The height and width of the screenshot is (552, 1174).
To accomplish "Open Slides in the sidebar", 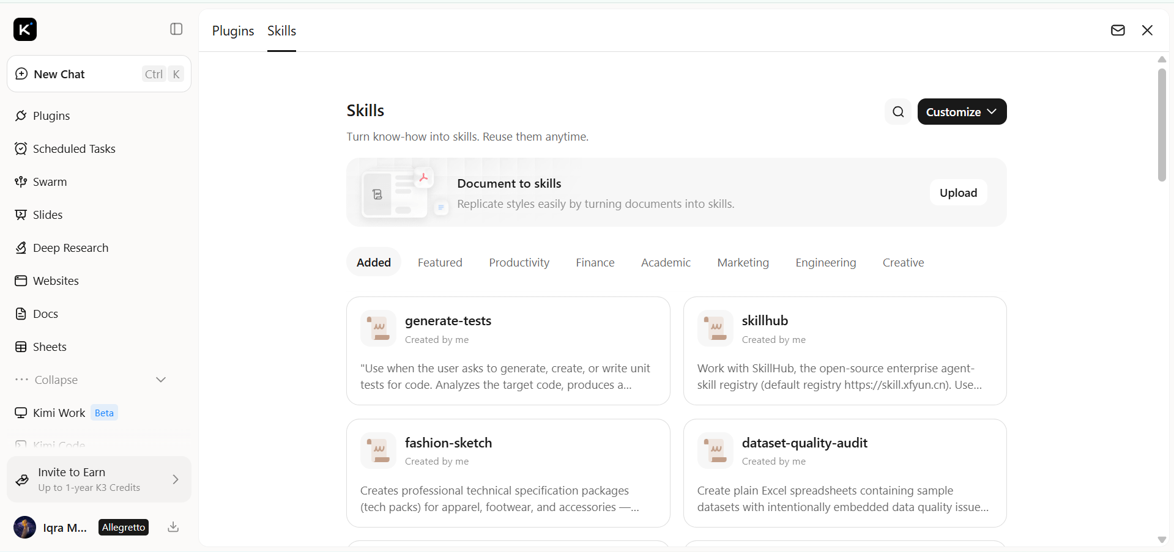I will [x=99, y=215].
